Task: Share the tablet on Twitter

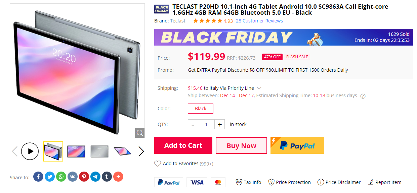Action: pos(50,177)
